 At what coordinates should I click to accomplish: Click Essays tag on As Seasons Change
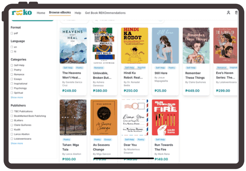[x=108, y=139]
